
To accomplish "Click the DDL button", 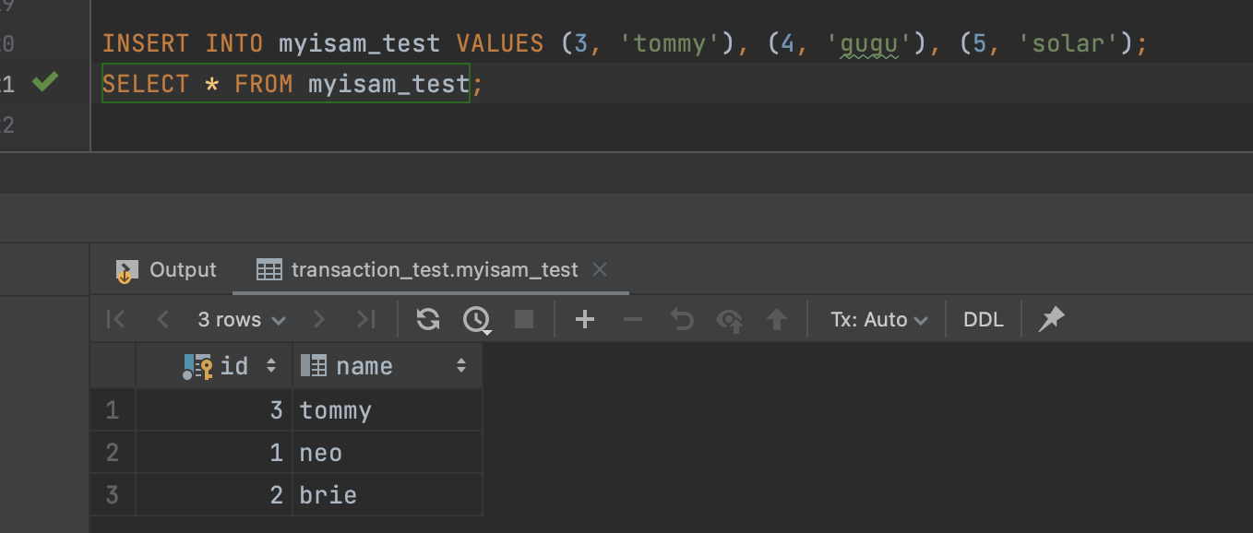I will (x=983, y=319).
